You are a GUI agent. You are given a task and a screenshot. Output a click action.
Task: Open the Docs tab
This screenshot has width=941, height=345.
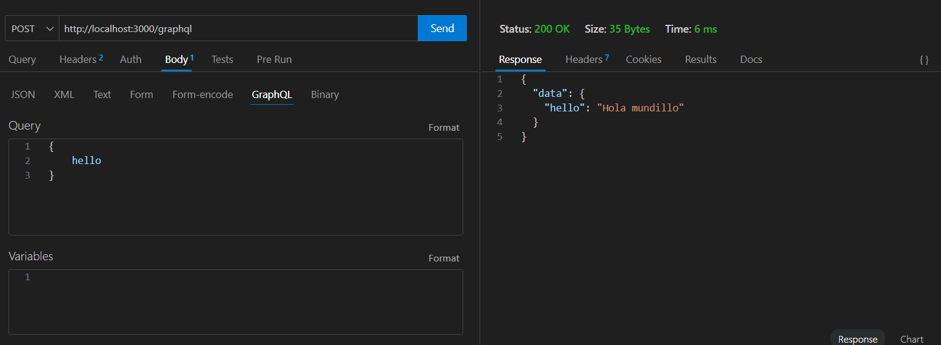tap(751, 59)
